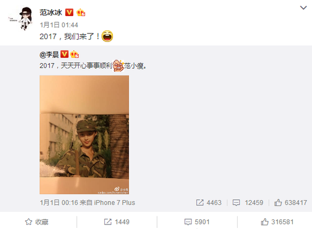Image resolution: width=312 pixels, height=229 pixels.
Task: Repost this post with 1449 reposts
Action: click(117, 222)
